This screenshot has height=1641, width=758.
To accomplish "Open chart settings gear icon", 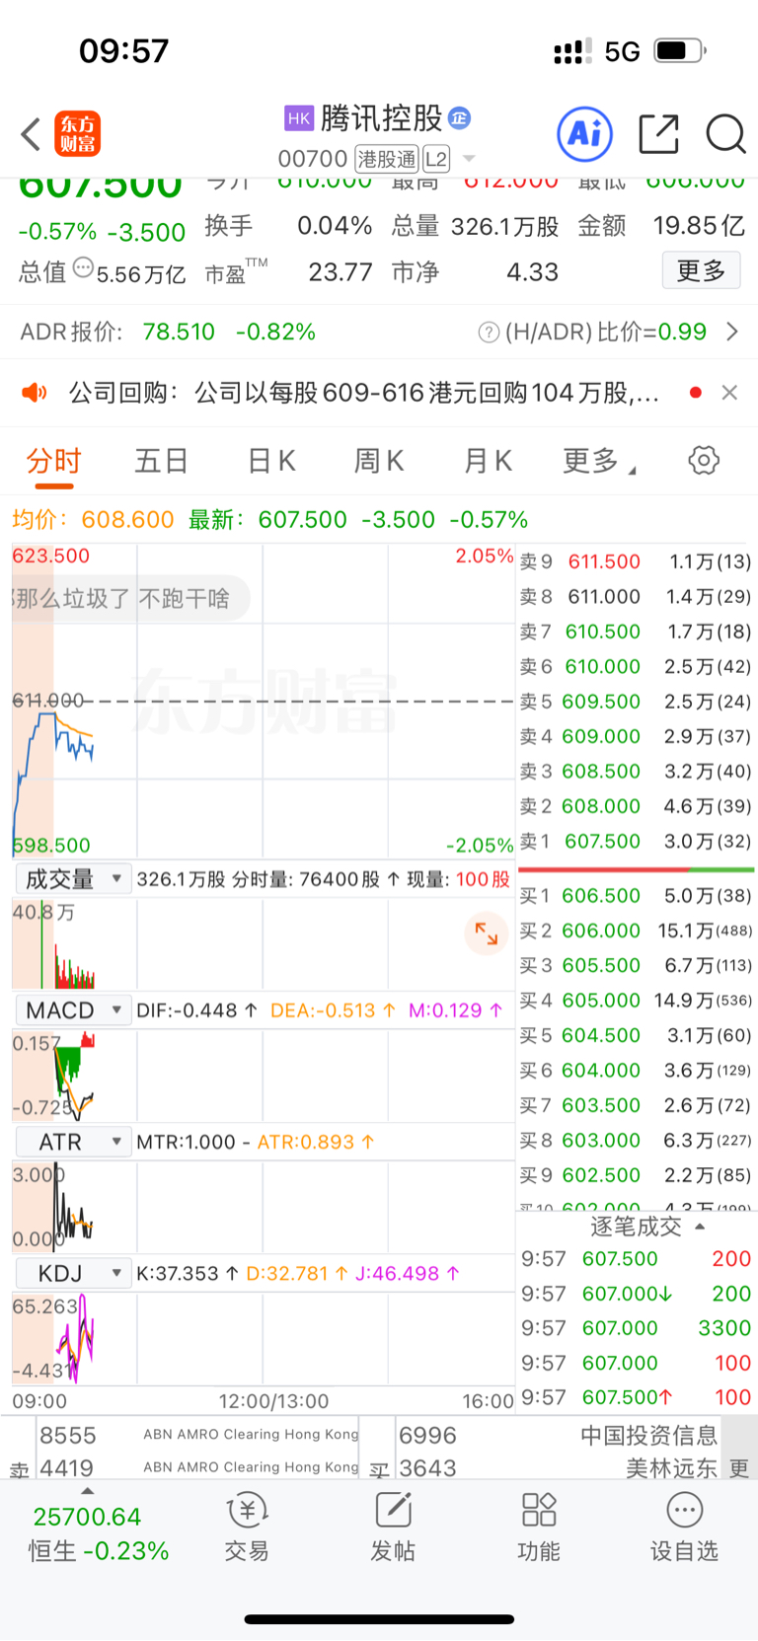I will tap(704, 460).
